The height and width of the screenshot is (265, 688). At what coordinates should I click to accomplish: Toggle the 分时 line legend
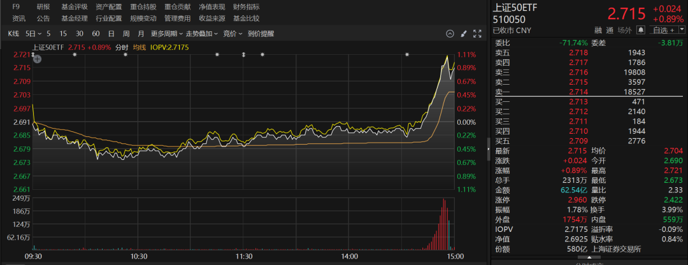click(x=122, y=47)
